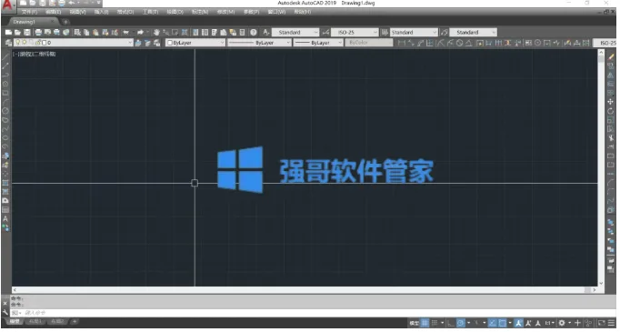Click the horizontal scrollbar below canvas
Screen dimensions: 620x332
(304, 290)
